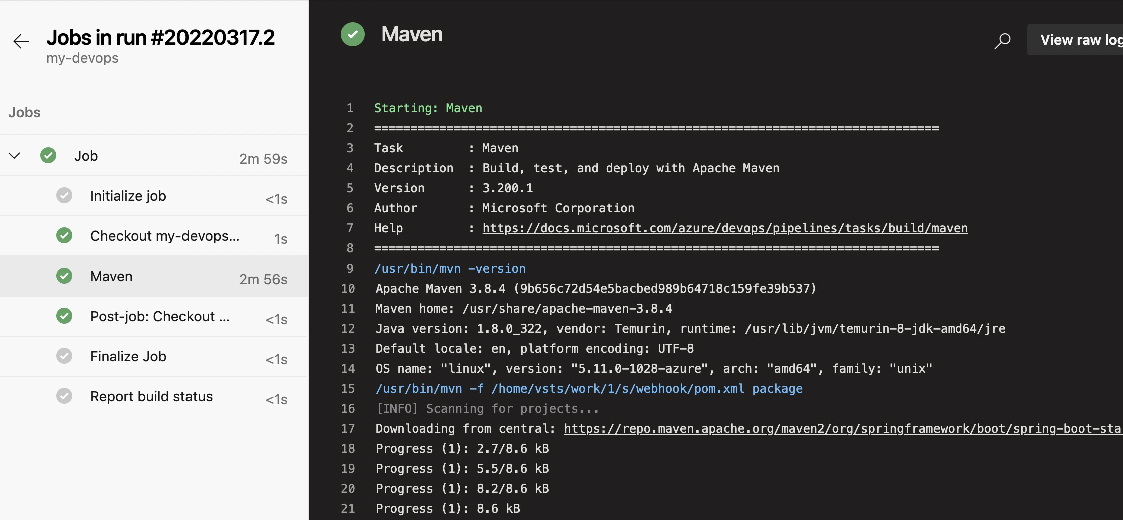
Task: Click the Java version 1.8.0_322 log line
Action: [x=690, y=329]
